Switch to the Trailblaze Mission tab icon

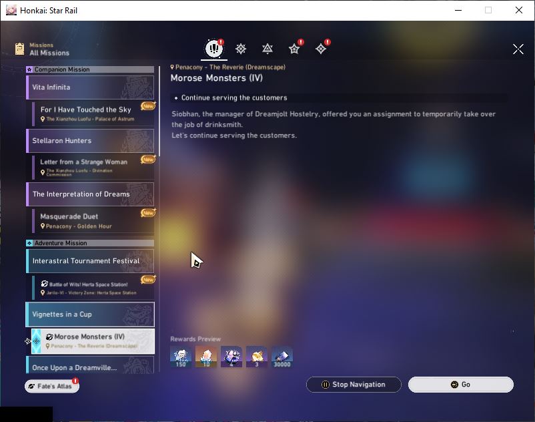pos(241,49)
